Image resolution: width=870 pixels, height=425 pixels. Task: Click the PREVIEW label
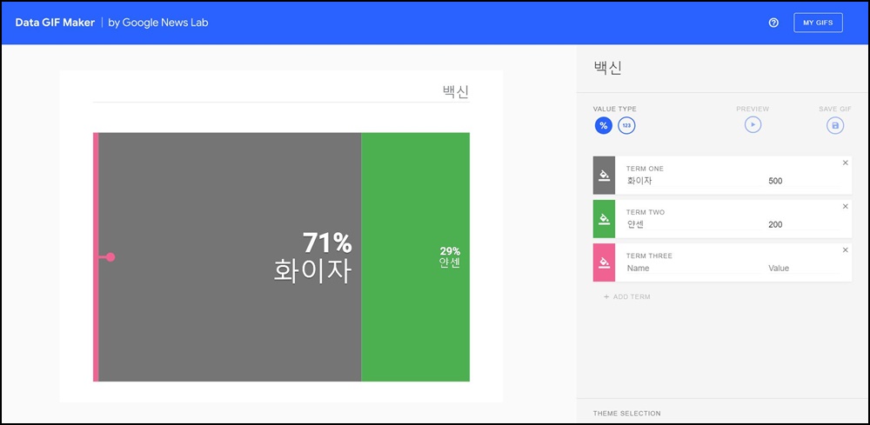point(753,110)
